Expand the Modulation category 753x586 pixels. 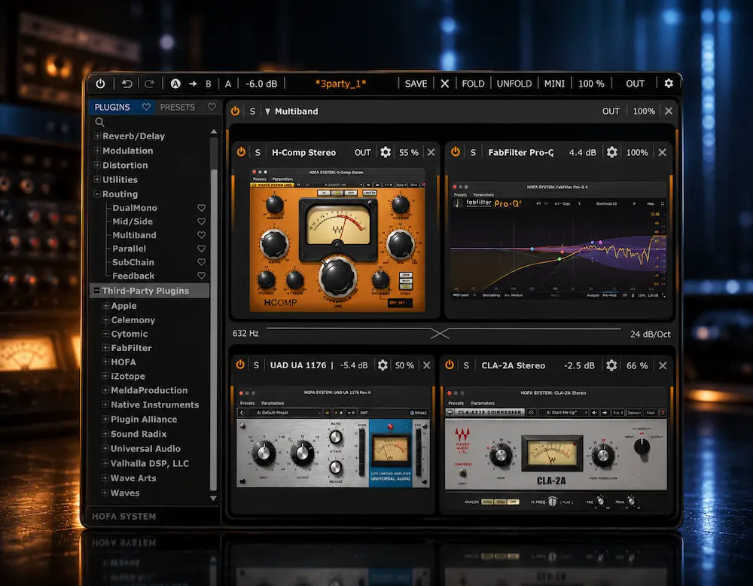97,151
